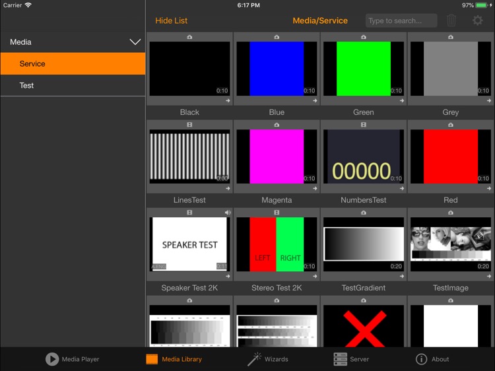495x371 pixels.
Task: Select the Test folder in sidebar
Action: pos(73,85)
